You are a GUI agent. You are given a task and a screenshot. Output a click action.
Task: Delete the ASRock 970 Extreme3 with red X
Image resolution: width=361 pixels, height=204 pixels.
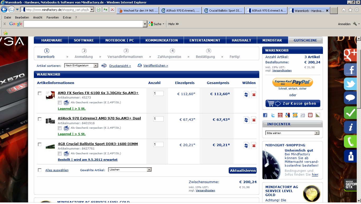(254, 120)
